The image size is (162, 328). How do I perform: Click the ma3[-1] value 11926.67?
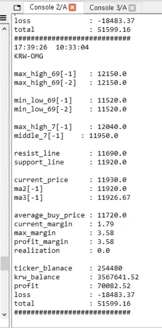click(x=114, y=198)
